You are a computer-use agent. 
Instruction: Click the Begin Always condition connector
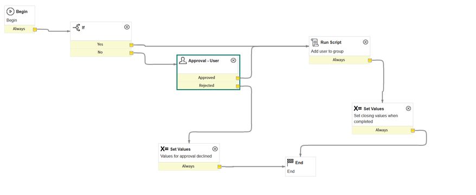click(35, 30)
